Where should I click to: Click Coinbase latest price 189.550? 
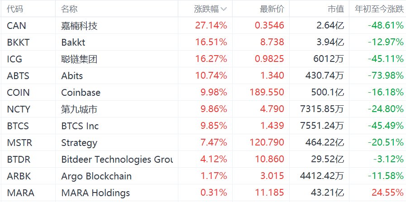(x=267, y=92)
